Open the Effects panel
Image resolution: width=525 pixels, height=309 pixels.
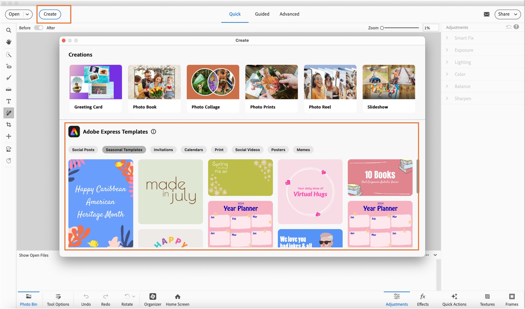tap(423, 300)
